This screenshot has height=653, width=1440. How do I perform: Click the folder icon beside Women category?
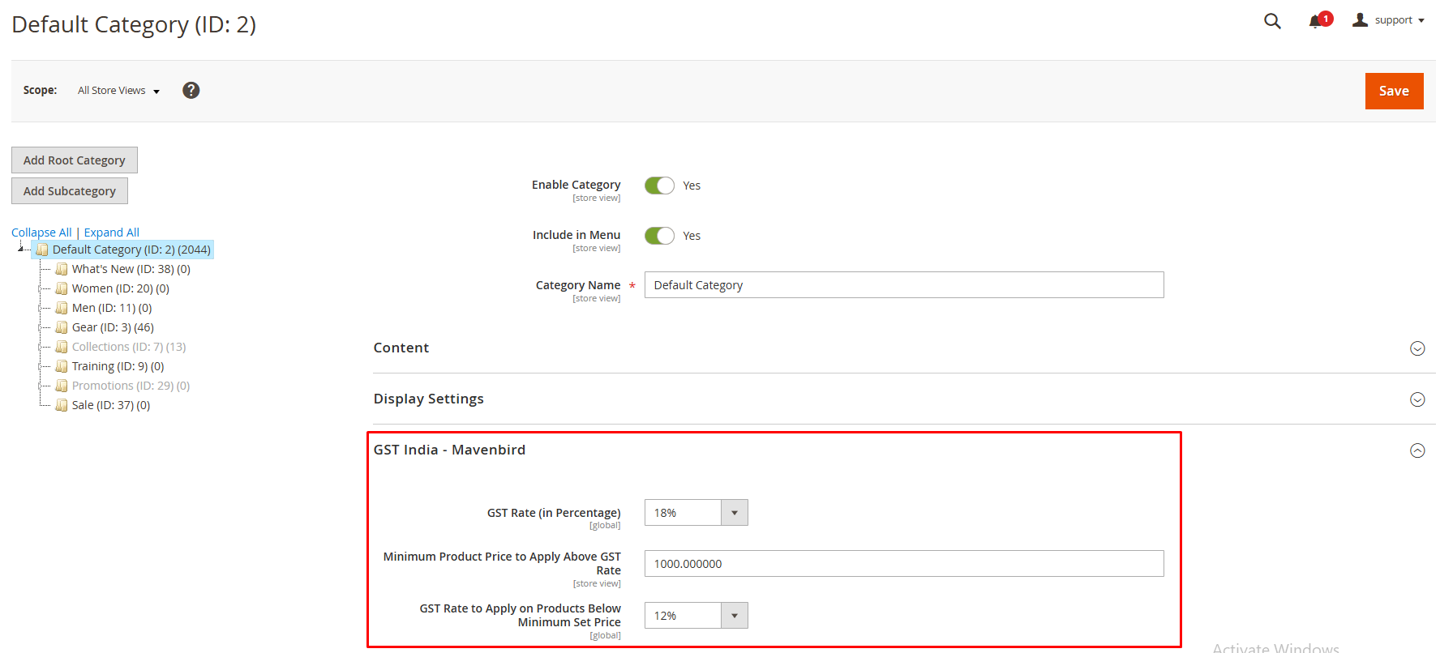coord(62,288)
